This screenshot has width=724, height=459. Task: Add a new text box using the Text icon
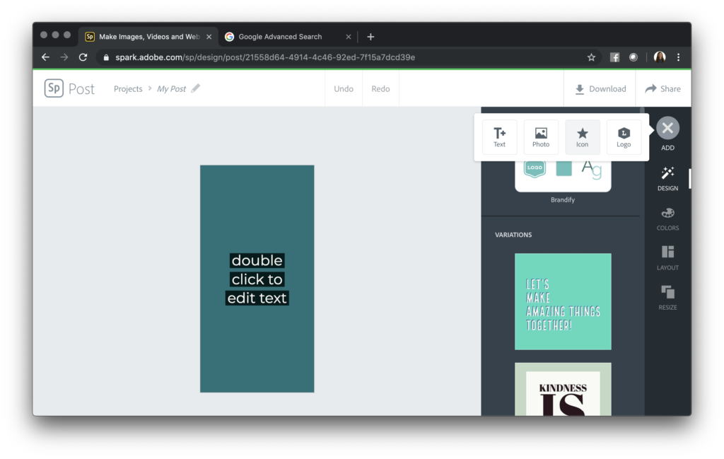coord(499,137)
